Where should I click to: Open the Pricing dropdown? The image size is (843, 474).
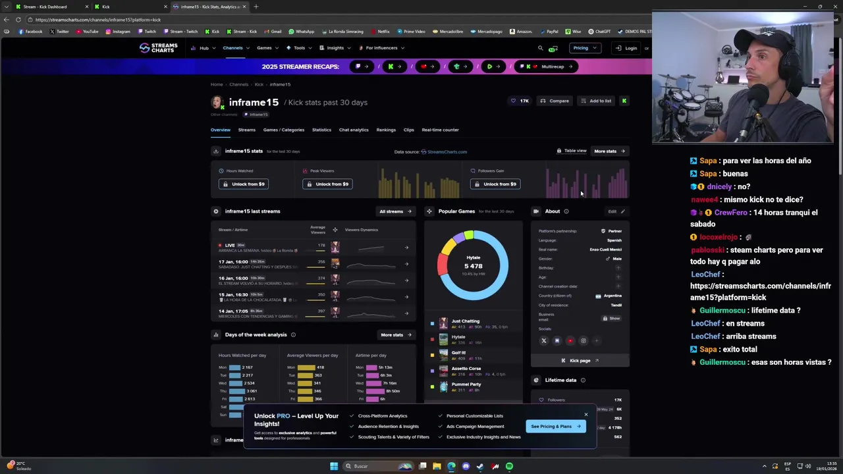click(585, 48)
